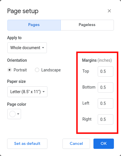This screenshot has height=156, width=121.
Task: Click the Paper size label
Action: (x=16, y=81)
